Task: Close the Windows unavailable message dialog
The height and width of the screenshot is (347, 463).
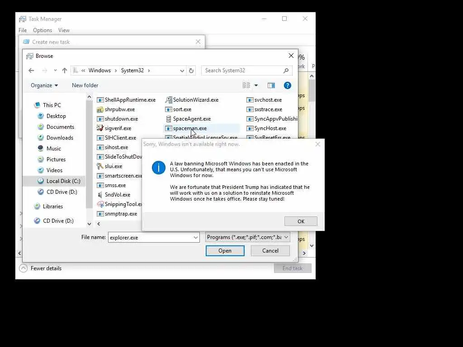Action: (x=318, y=144)
